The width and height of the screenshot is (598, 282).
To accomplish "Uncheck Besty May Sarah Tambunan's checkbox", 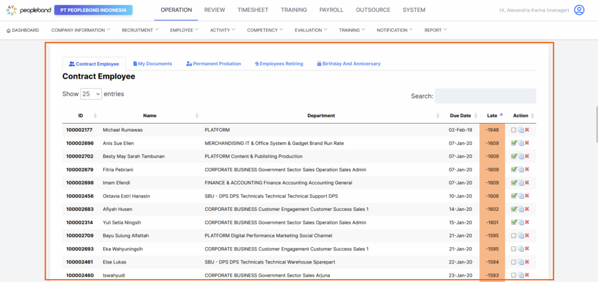I will point(514,156).
